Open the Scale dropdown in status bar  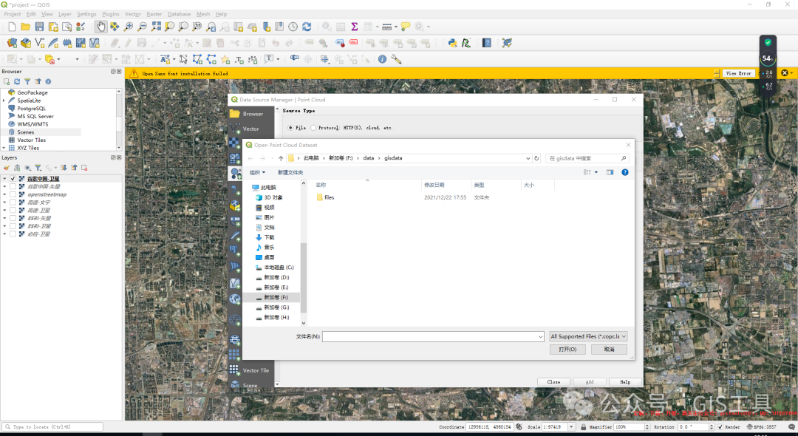(571, 427)
